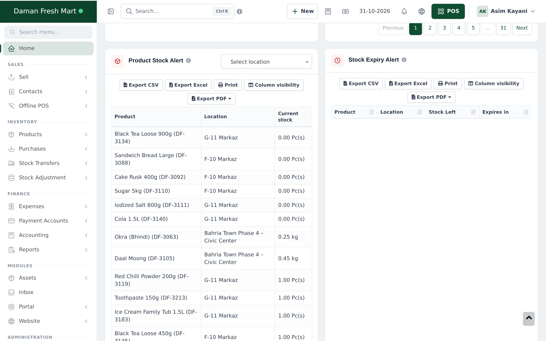
Task: Open Asim Kayani user menu
Action: 506,11
